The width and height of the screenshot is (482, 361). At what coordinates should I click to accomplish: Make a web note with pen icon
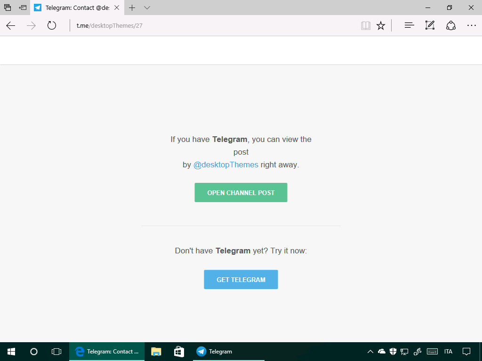pos(430,25)
